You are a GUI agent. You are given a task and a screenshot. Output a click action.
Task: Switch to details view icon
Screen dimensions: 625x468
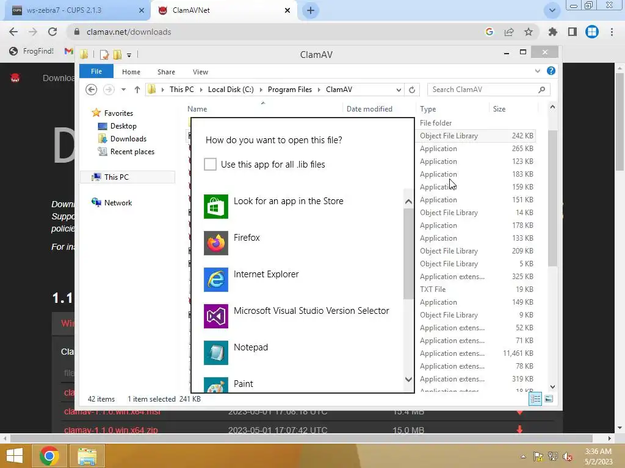click(535, 399)
